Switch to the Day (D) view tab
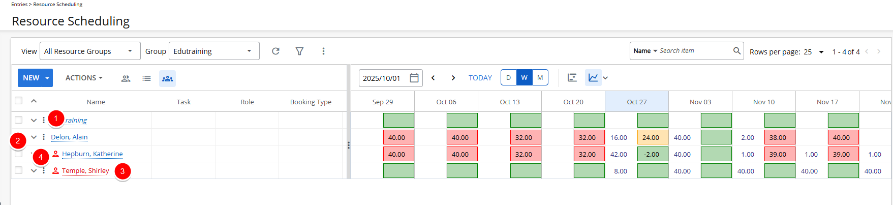Screen dimensions: 893x205 point(509,78)
